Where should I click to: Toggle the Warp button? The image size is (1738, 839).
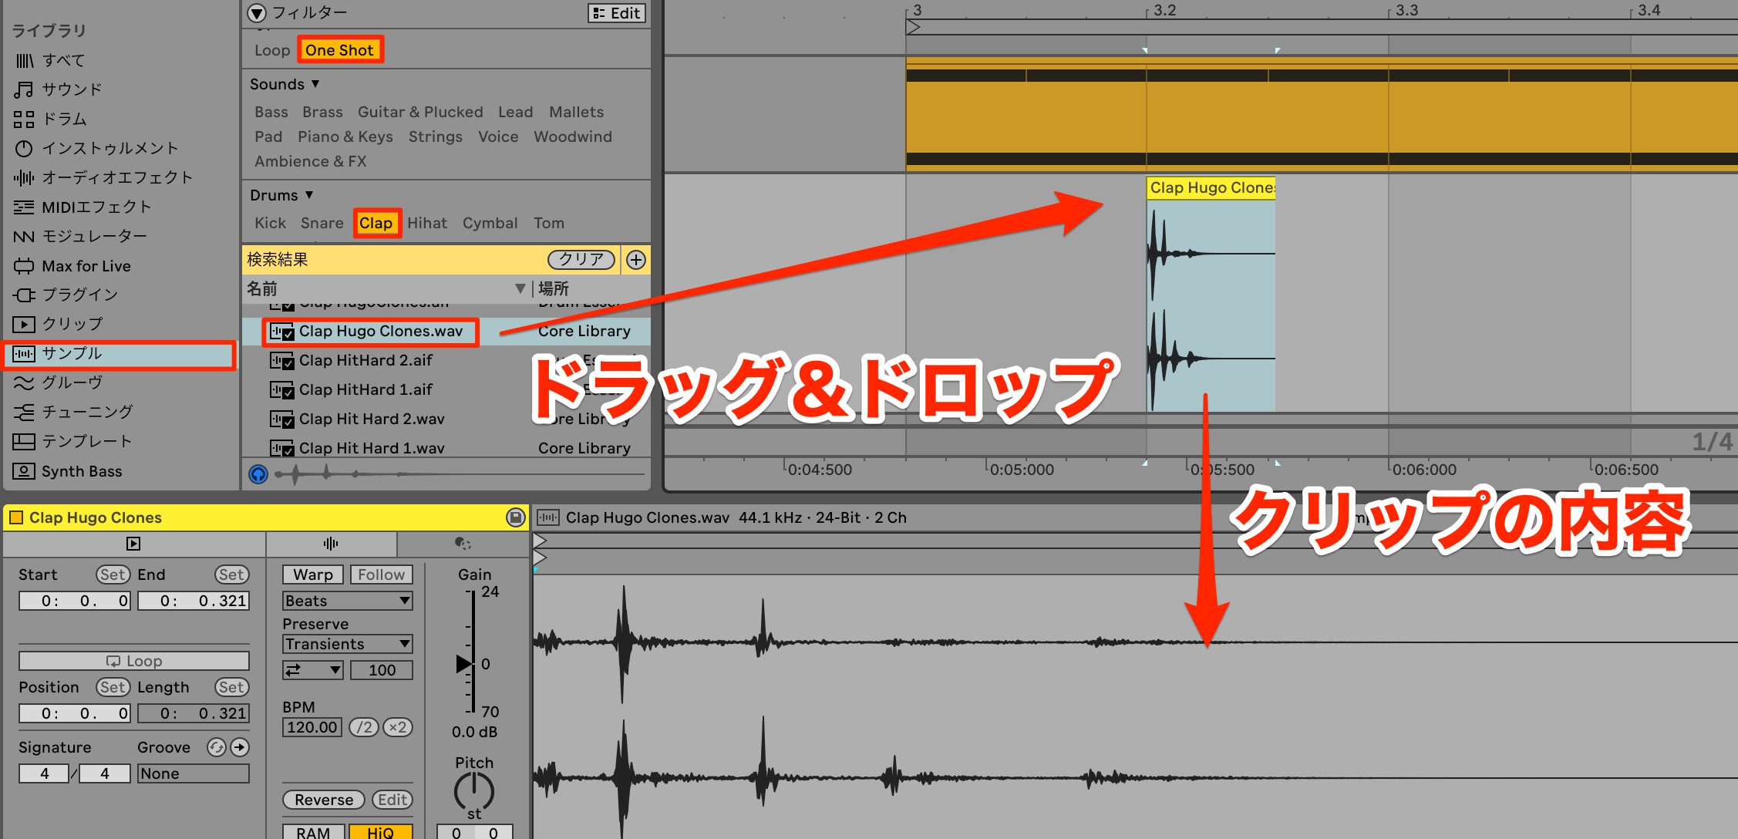(313, 574)
